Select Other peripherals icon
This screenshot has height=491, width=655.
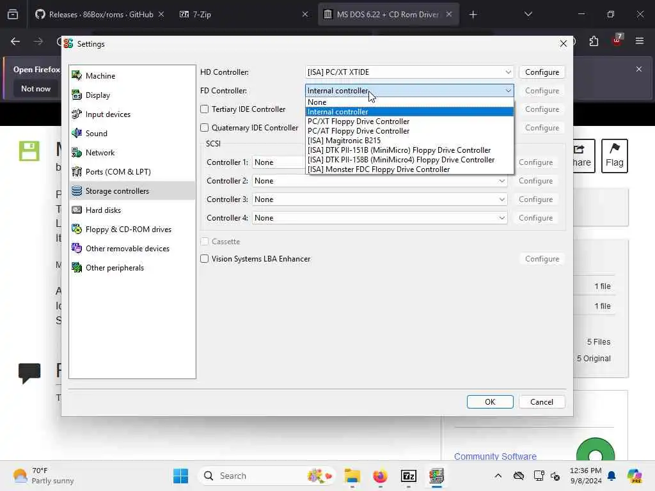(77, 268)
